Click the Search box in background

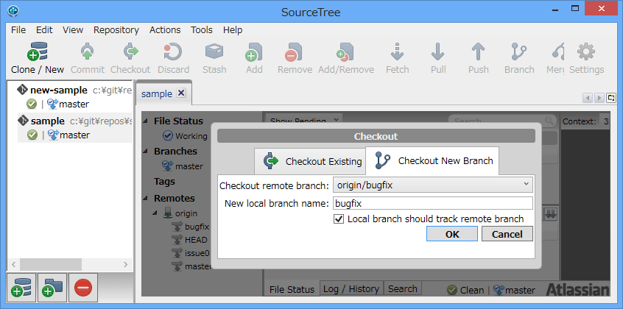point(502,120)
